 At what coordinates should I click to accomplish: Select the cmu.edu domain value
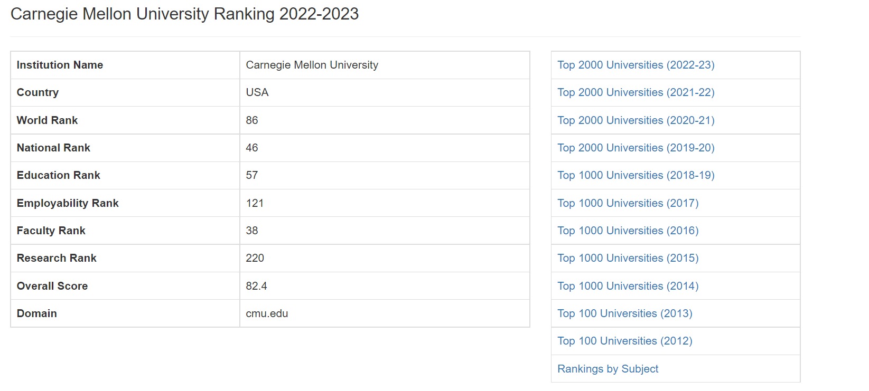[385, 313]
